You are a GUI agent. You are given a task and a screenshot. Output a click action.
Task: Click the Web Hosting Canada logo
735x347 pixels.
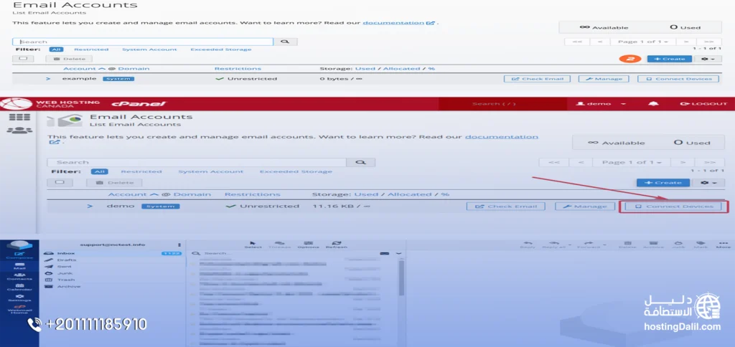(52, 103)
